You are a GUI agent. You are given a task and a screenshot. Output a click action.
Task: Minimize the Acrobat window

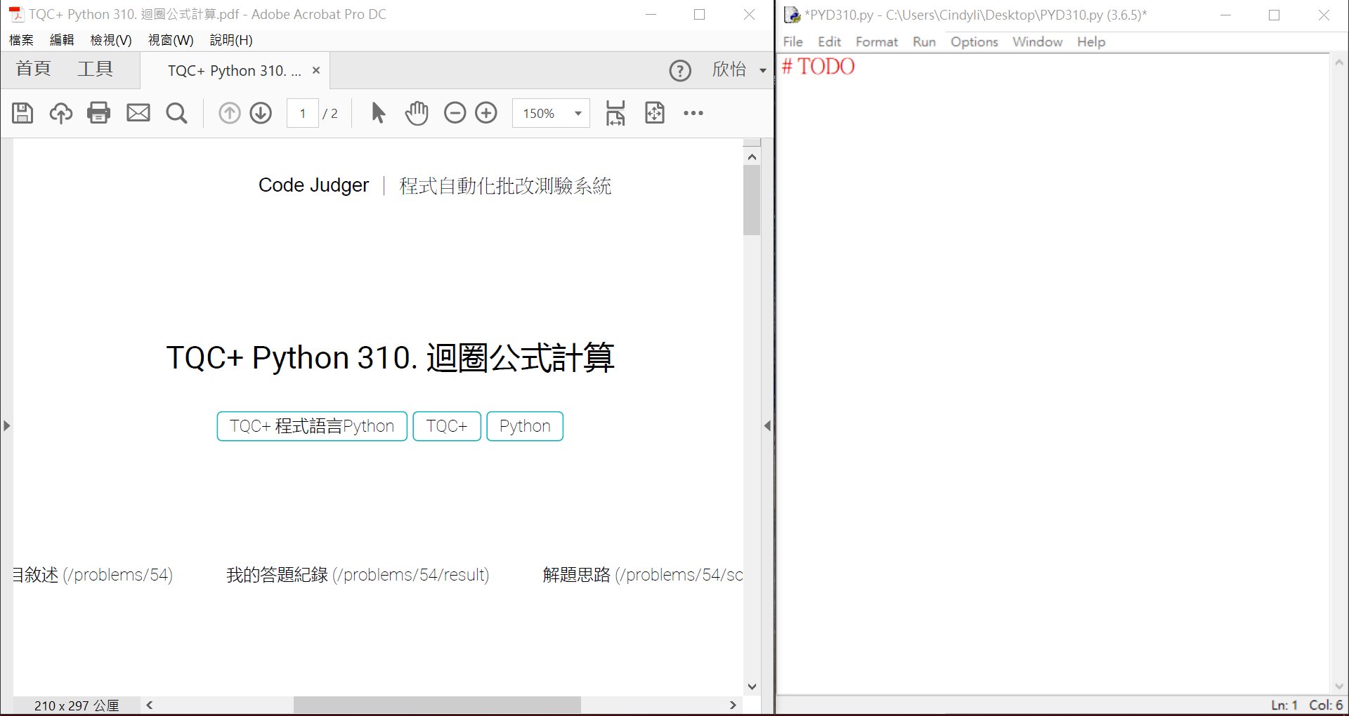pyautogui.click(x=651, y=14)
